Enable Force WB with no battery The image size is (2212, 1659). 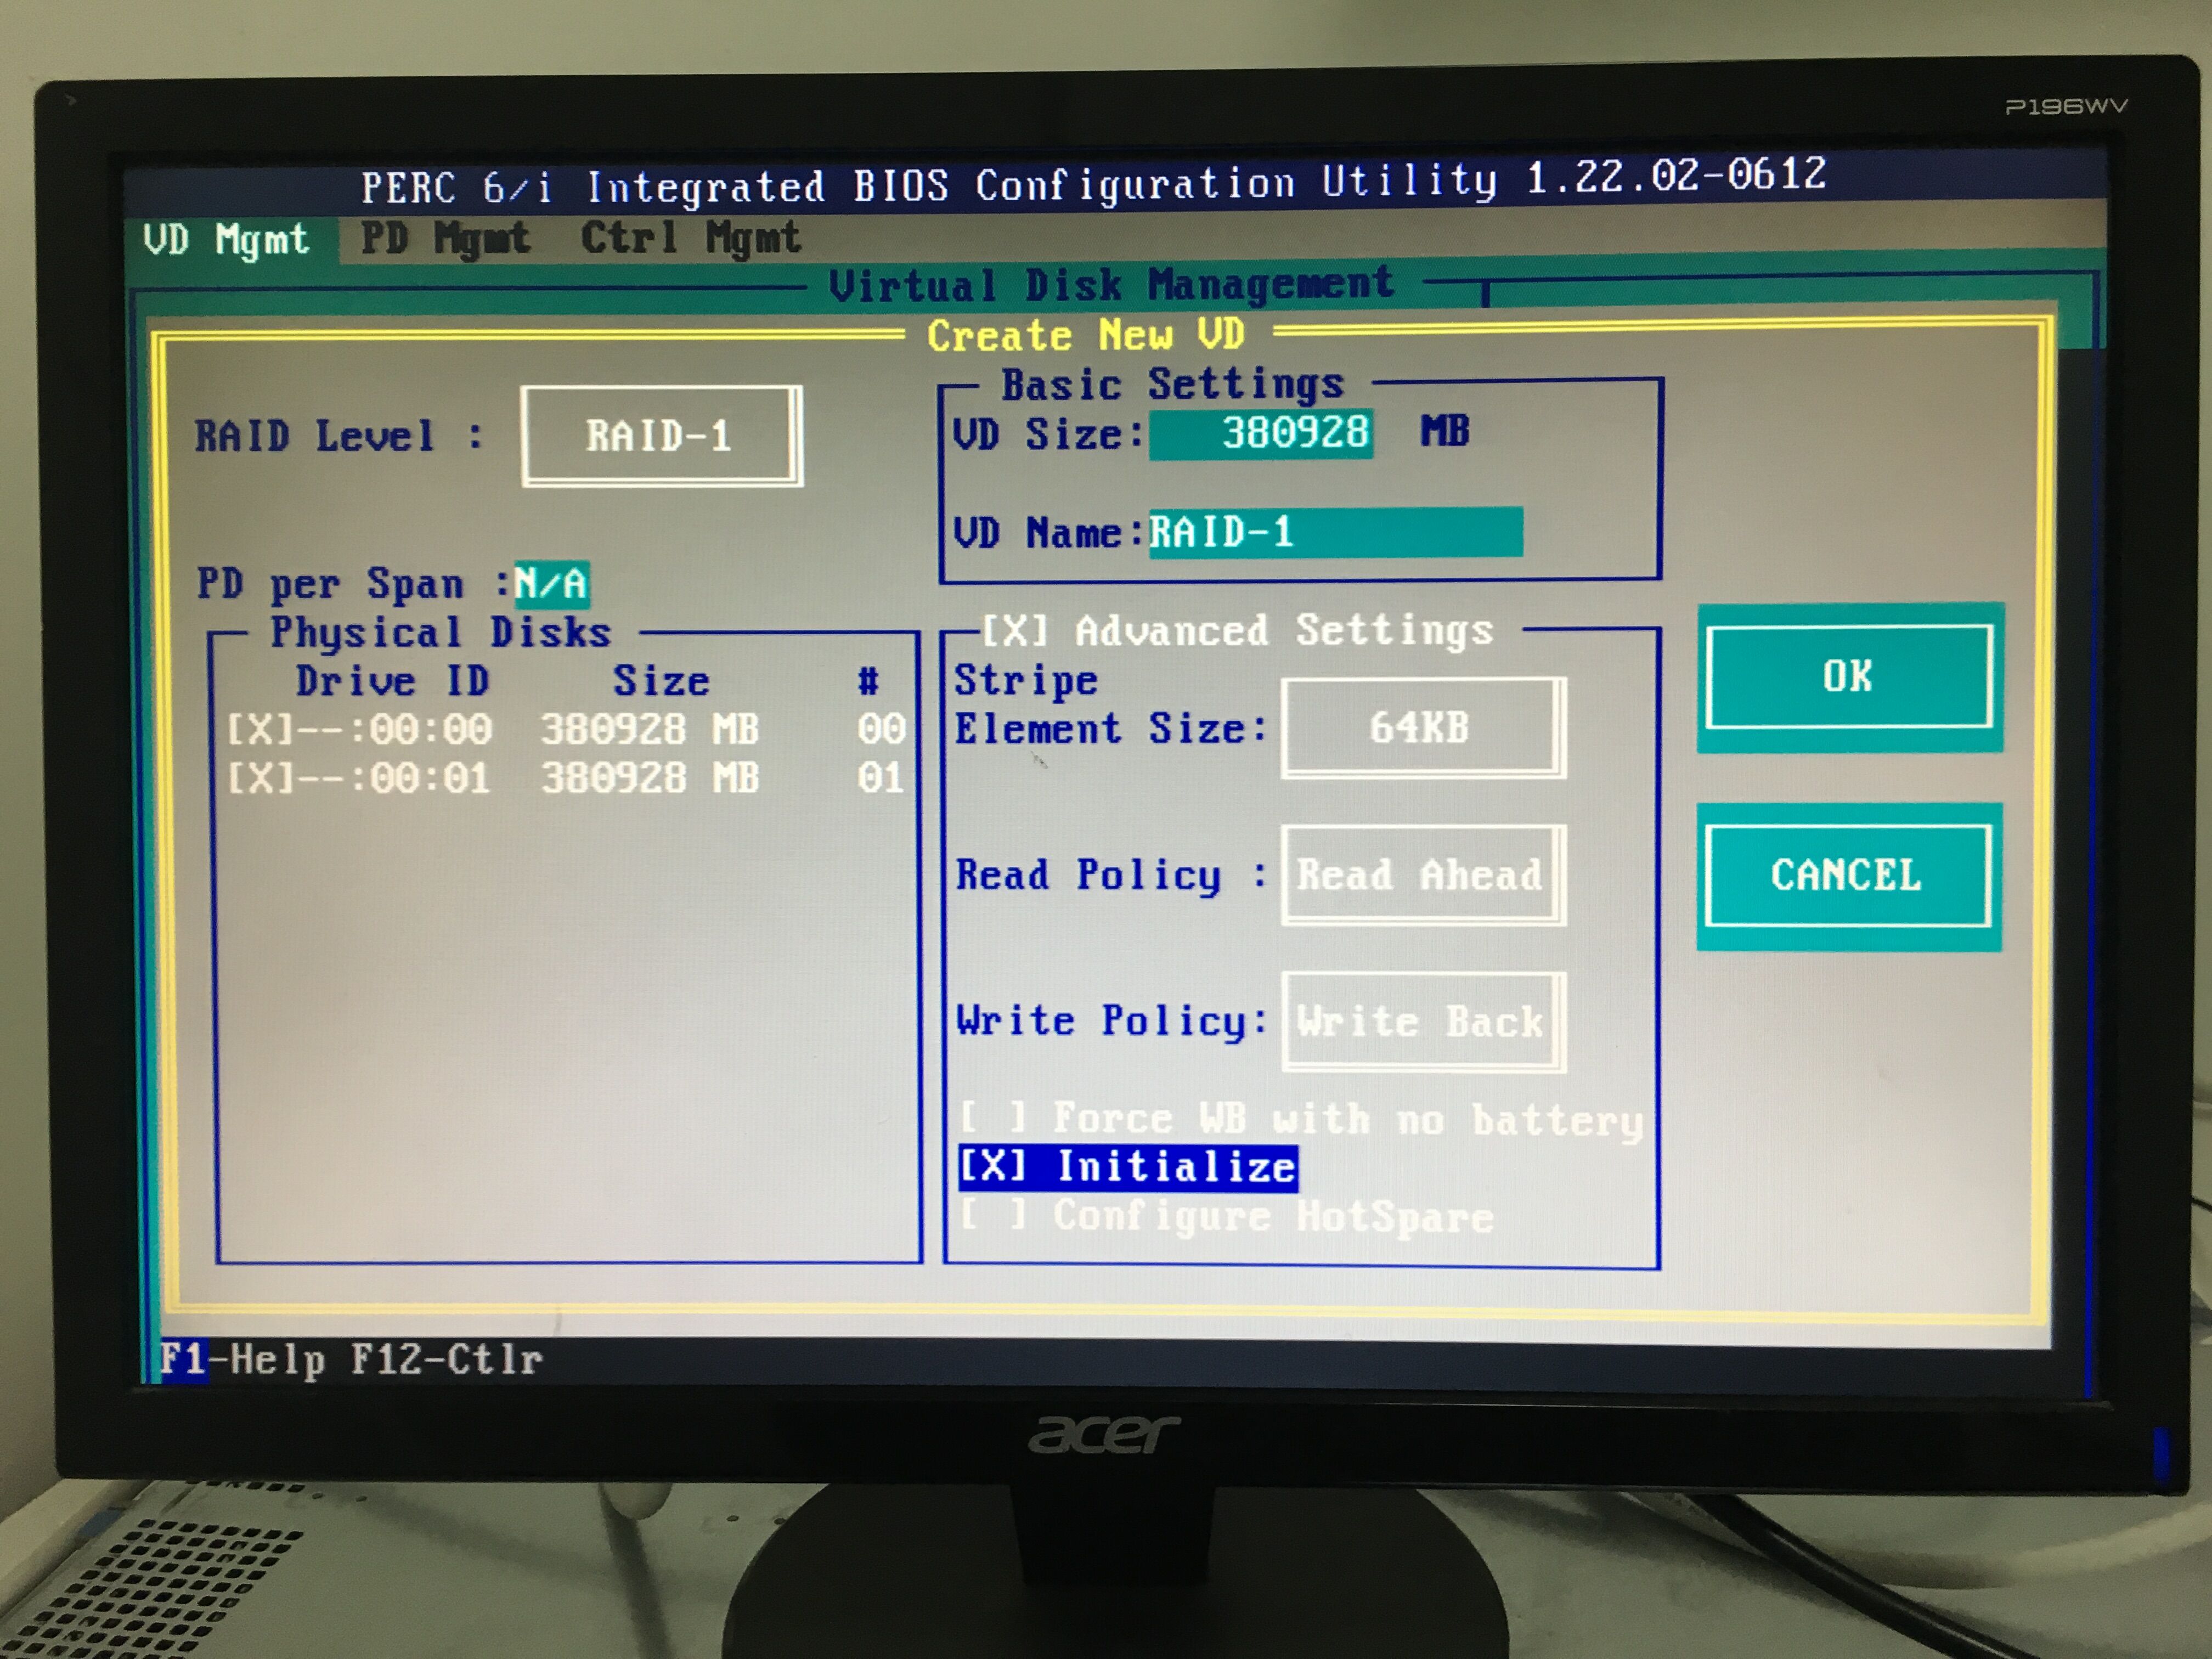(x=994, y=1117)
